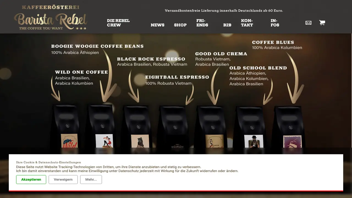The image size is (352, 198).
Task: Click '100% Arabica Äthiopien' caption
Action: [x=75, y=52]
